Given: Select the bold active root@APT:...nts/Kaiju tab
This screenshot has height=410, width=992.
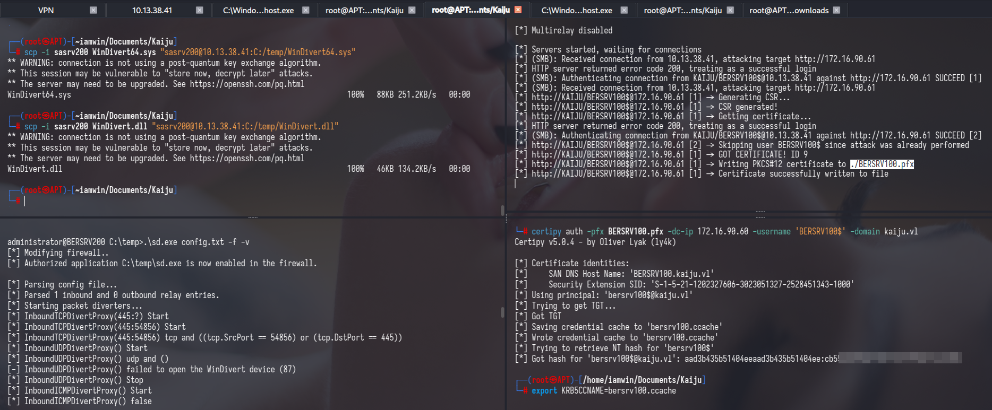Looking at the screenshot, I should 471,10.
